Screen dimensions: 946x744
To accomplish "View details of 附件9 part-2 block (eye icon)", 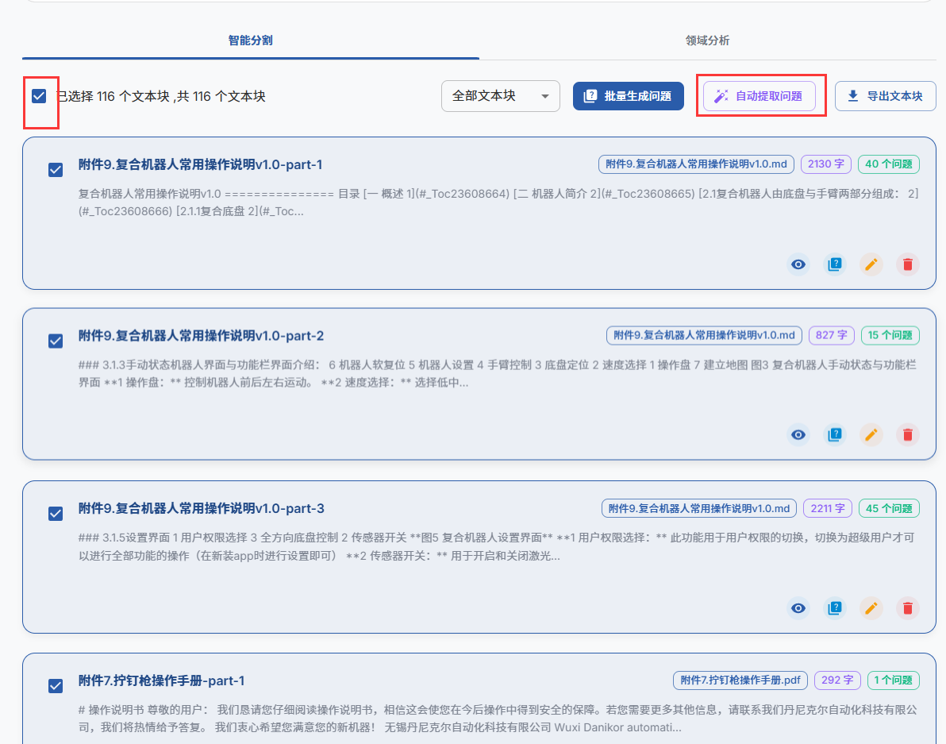I will pos(798,434).
